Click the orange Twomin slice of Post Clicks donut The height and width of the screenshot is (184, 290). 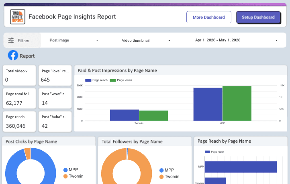(28, 153)
